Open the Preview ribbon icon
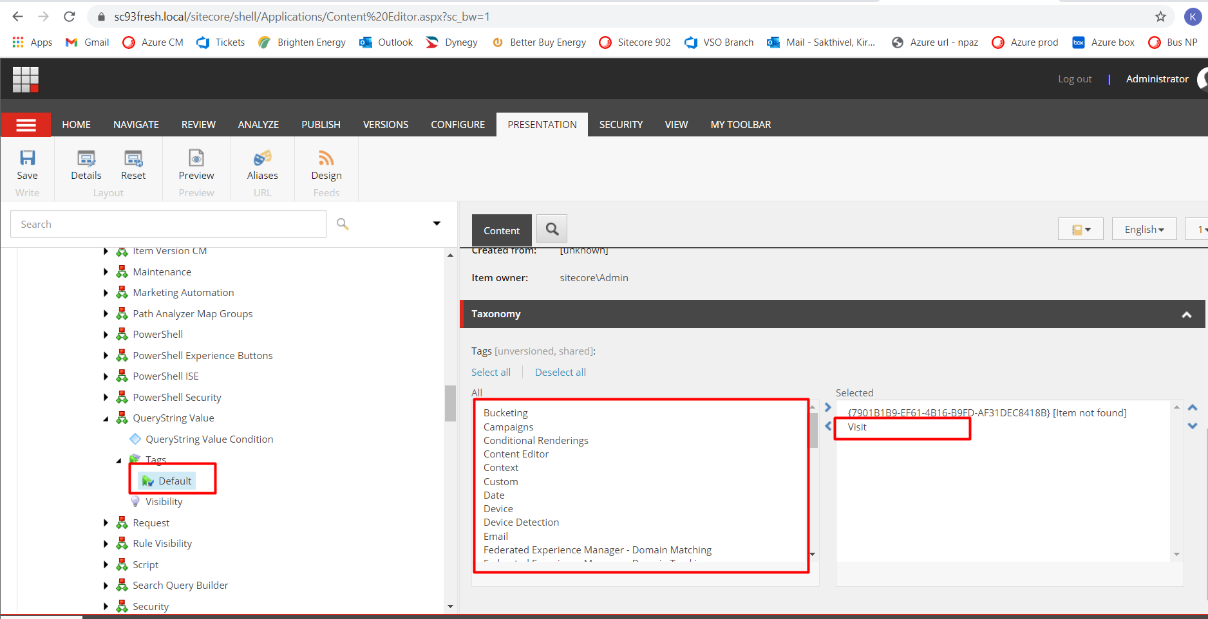 196,158
